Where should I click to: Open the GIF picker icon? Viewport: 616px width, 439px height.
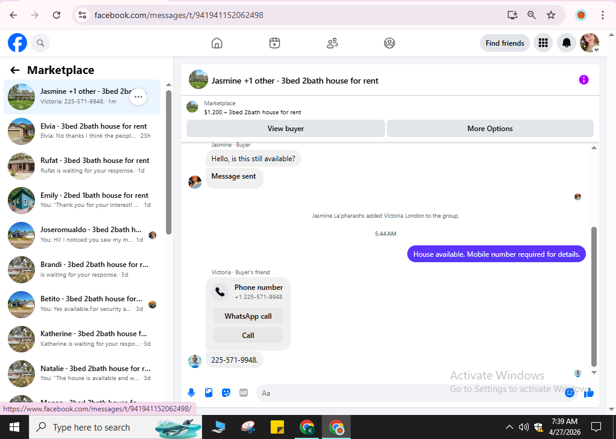tap(244, 393)
